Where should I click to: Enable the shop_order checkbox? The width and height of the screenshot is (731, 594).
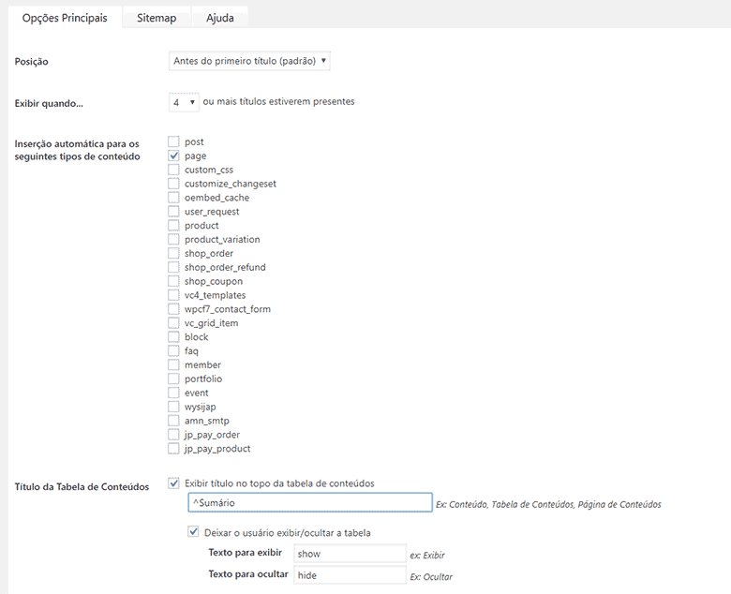tap(173, 253)
